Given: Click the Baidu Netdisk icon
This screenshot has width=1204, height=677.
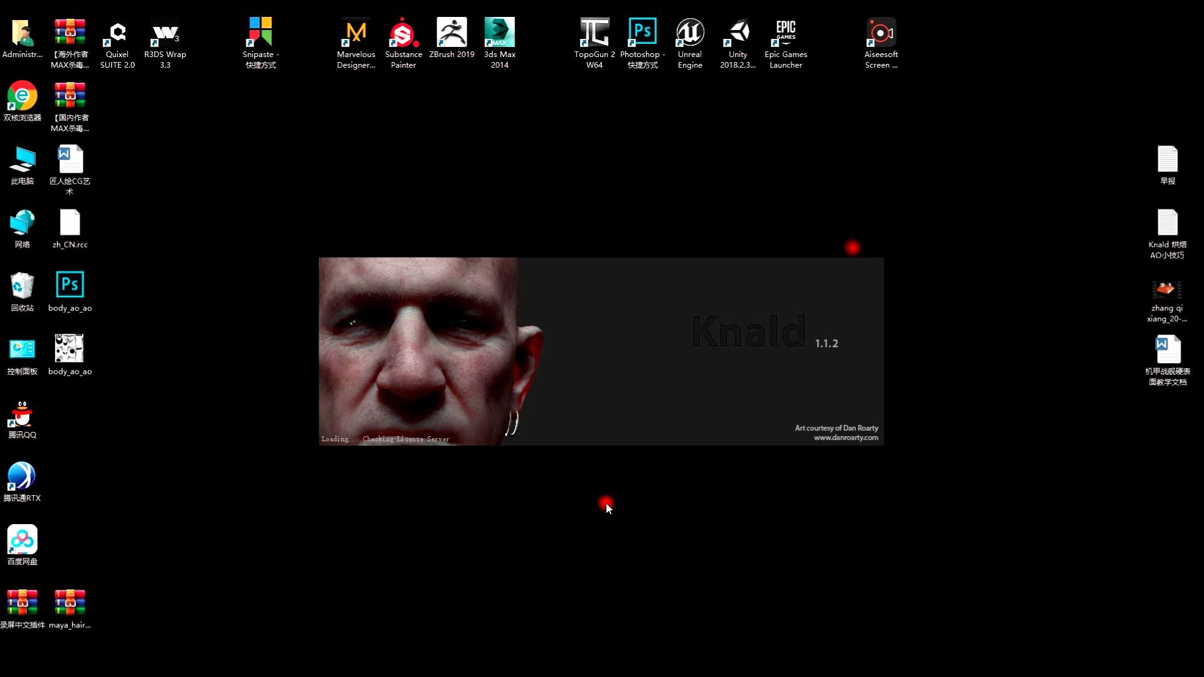Looking at the screenshot, I should (22, 540).
